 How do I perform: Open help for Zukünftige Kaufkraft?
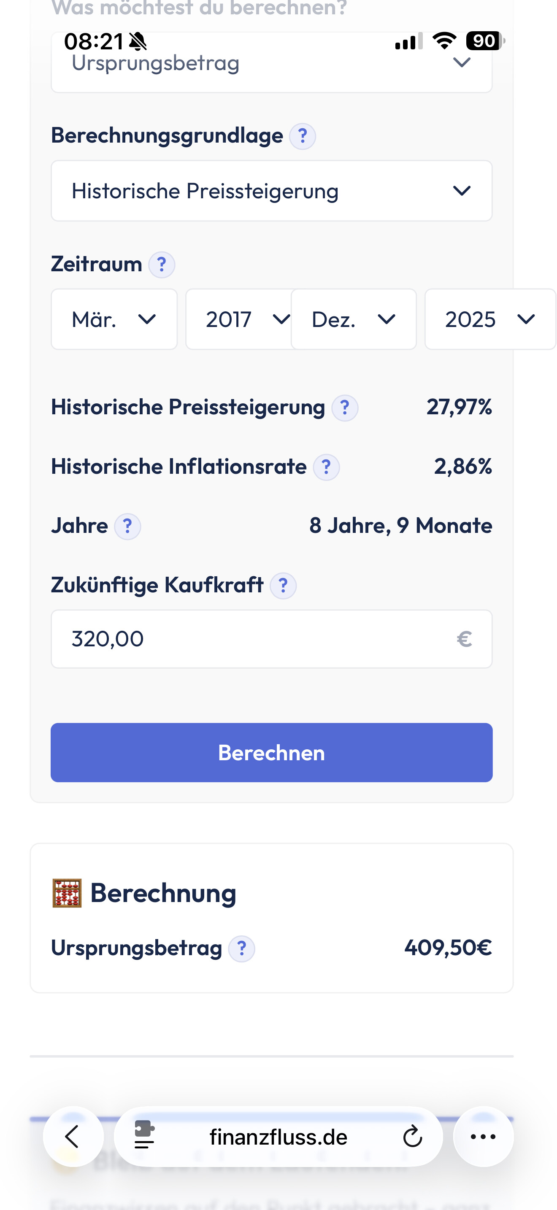click(283, 586)
